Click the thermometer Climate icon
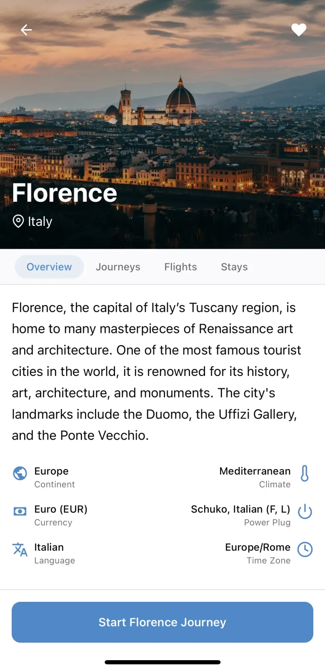The image size is (325, 671). [305, 473]
